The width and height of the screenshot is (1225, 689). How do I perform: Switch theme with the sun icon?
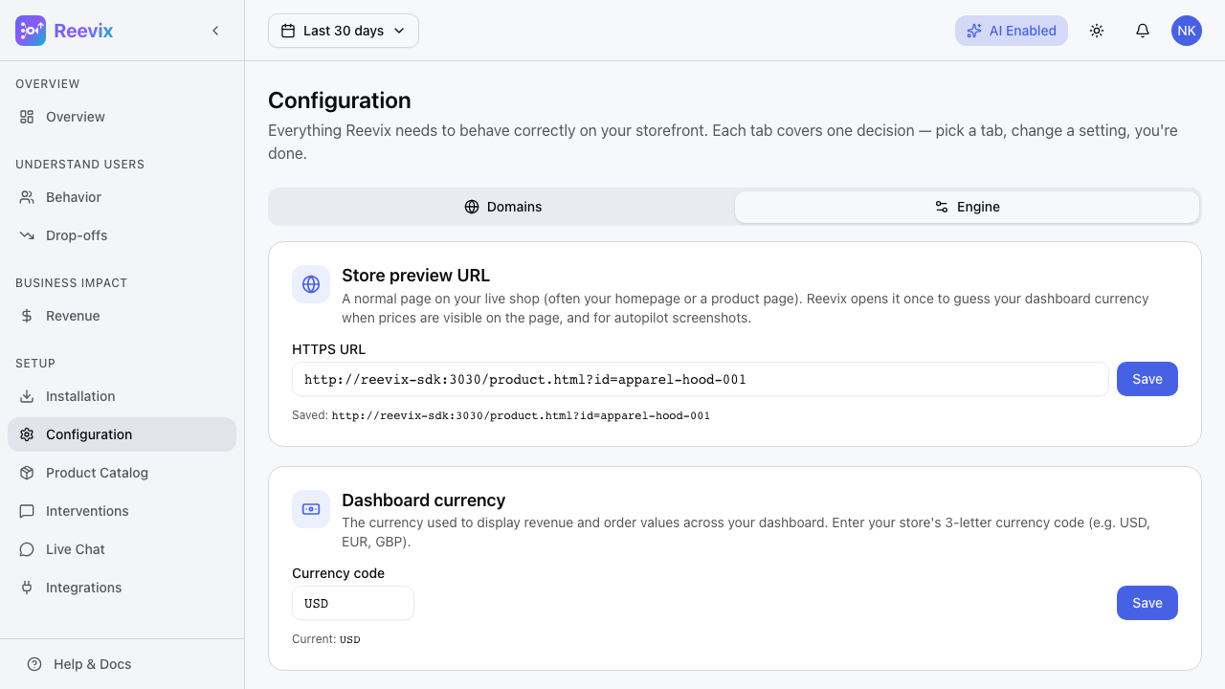click(1097, 31)
